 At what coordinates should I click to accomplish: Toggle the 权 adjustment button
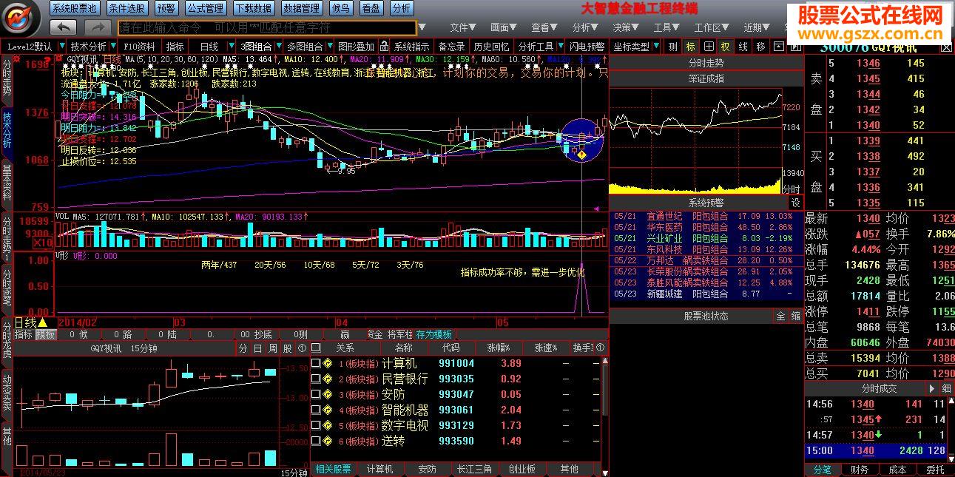pyautogui.click(x=725, y=46)
